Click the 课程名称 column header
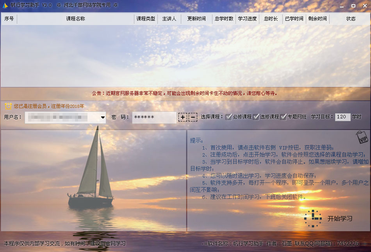This screenshot has height=252, width=371. tap(75, 18)
